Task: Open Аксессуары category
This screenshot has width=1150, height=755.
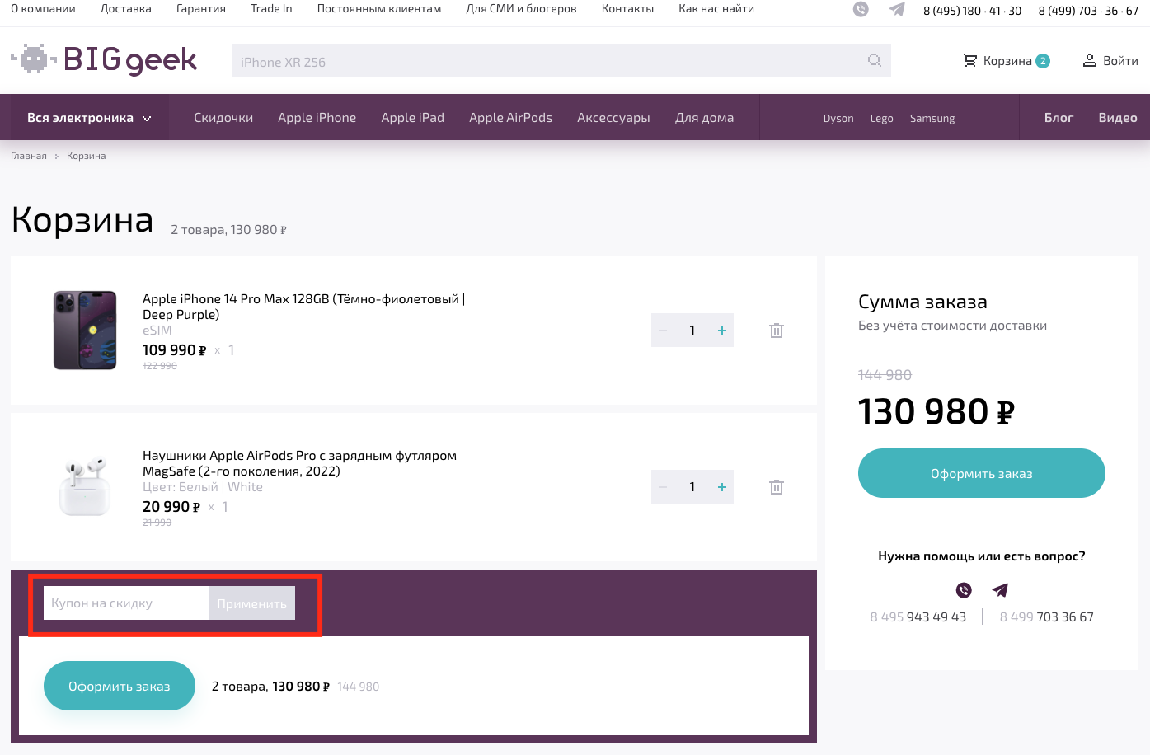Action: point(613,118)
